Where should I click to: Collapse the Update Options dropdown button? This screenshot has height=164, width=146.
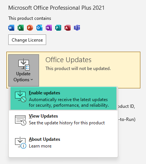[24, 70]
